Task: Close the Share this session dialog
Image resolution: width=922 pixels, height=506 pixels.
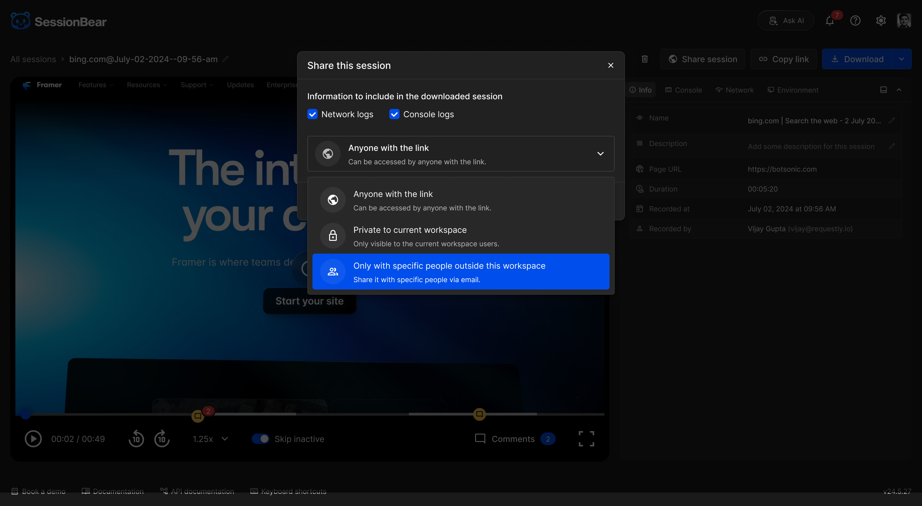Action: tap(611, 66)
